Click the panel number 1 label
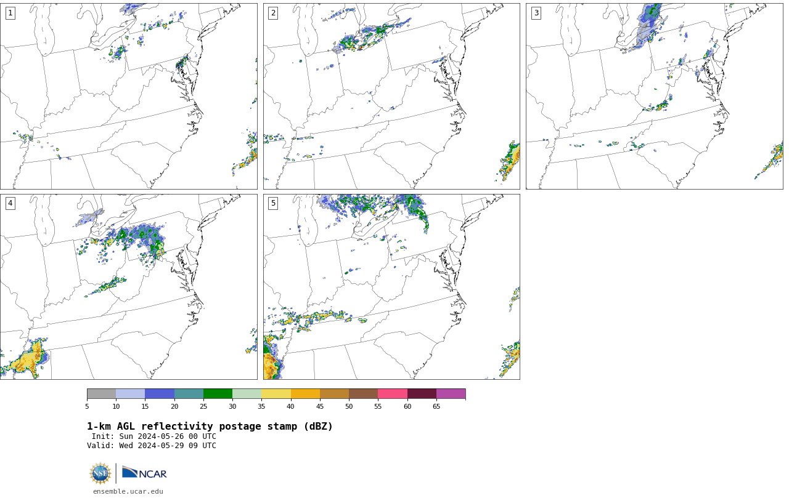Viewport: 789px width, 498px height. 10,13
